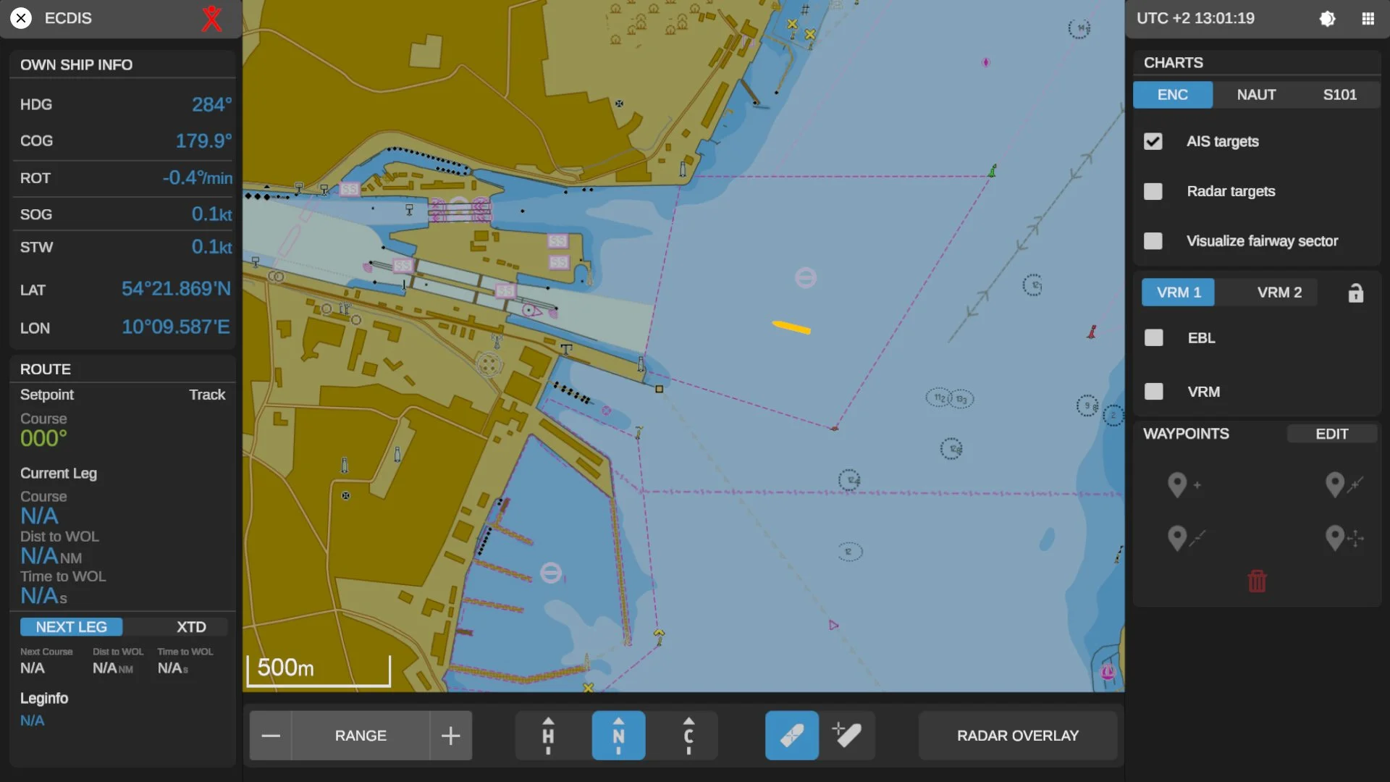Delete waypoints with red trash icon
The width and height of the screenshot is (1390, 782).
tap(1257, 581)
